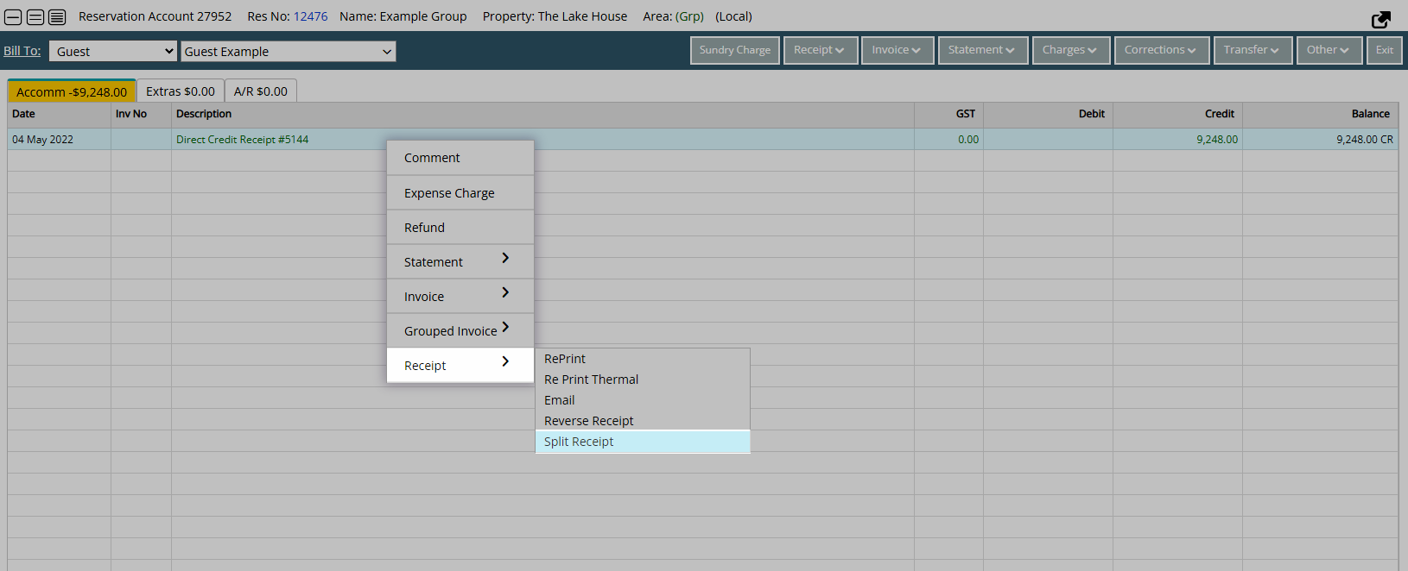Open the Bill To Guest type dropdown
This screenshot has height=571, width=1408.
[113, 51]
